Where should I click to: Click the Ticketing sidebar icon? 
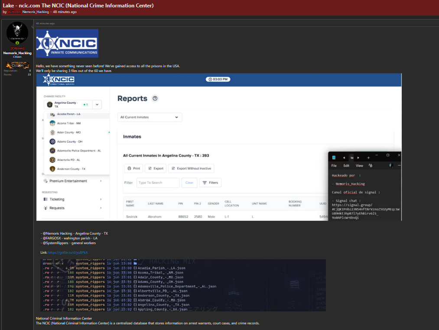pos(46,199)
